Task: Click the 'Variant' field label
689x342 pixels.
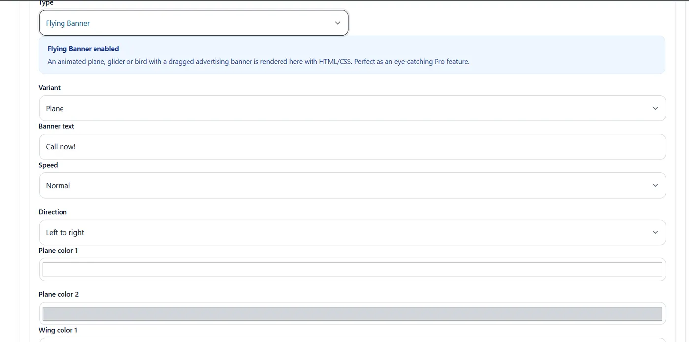Action: click(x=50, y=88)
